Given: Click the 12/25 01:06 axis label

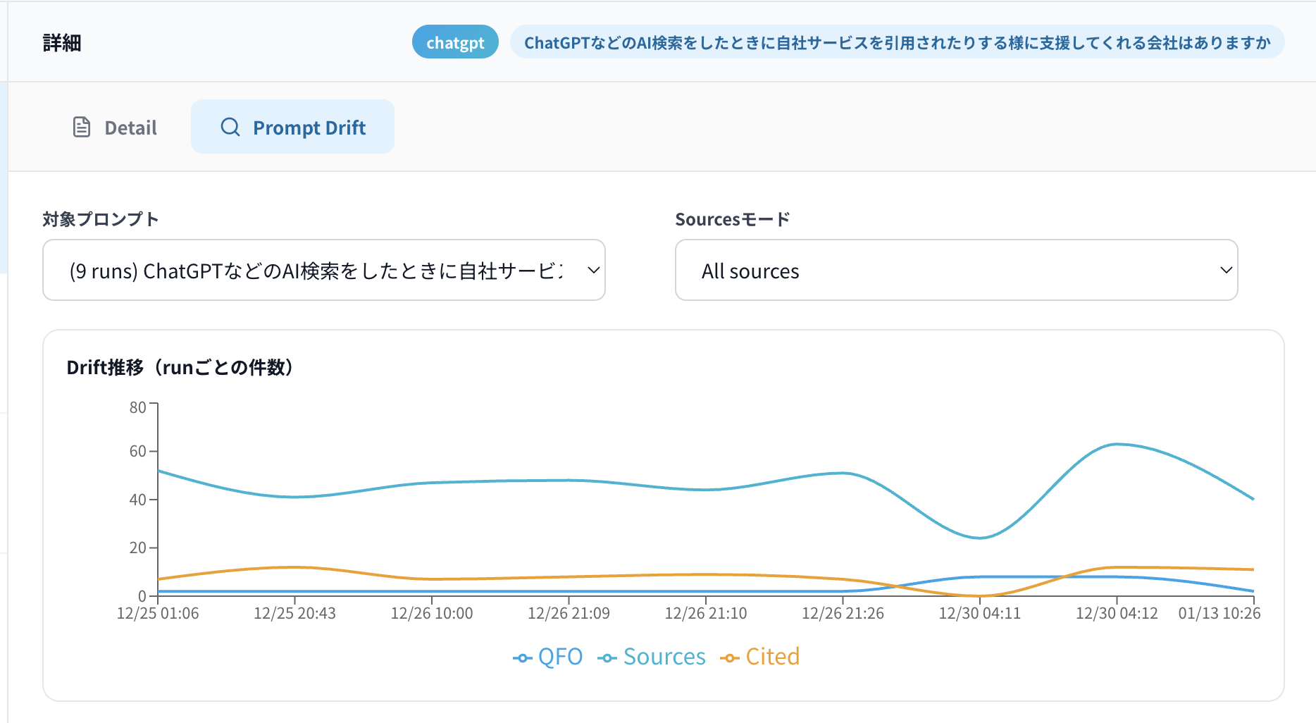Looking at the screenshot, I should tap(158, 613).
